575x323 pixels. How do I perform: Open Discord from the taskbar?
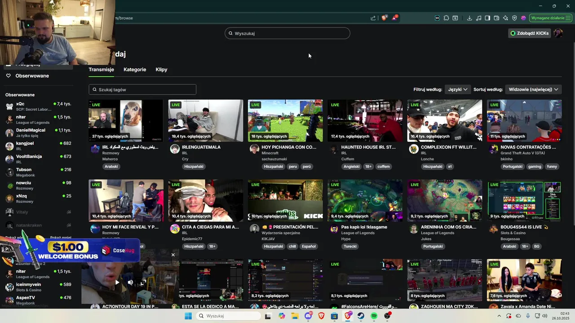(308, 316)
